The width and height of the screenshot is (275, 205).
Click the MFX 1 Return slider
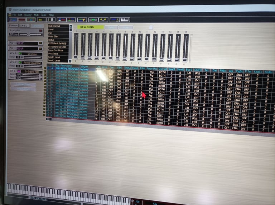tap(32, 57)
